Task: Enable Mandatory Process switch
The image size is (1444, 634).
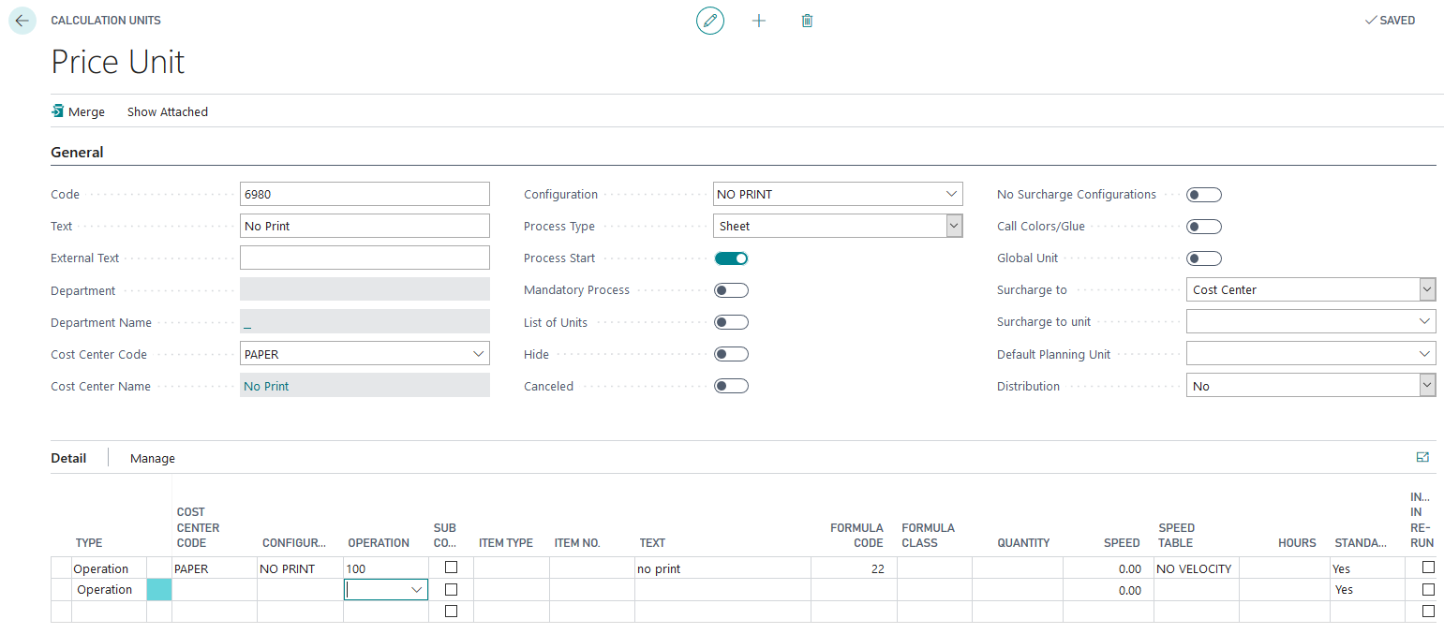Action: coord(731,290)
